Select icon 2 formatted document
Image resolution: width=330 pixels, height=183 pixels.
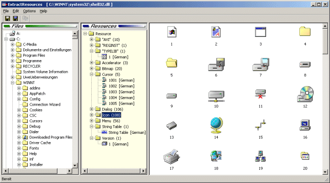(216, 32)
